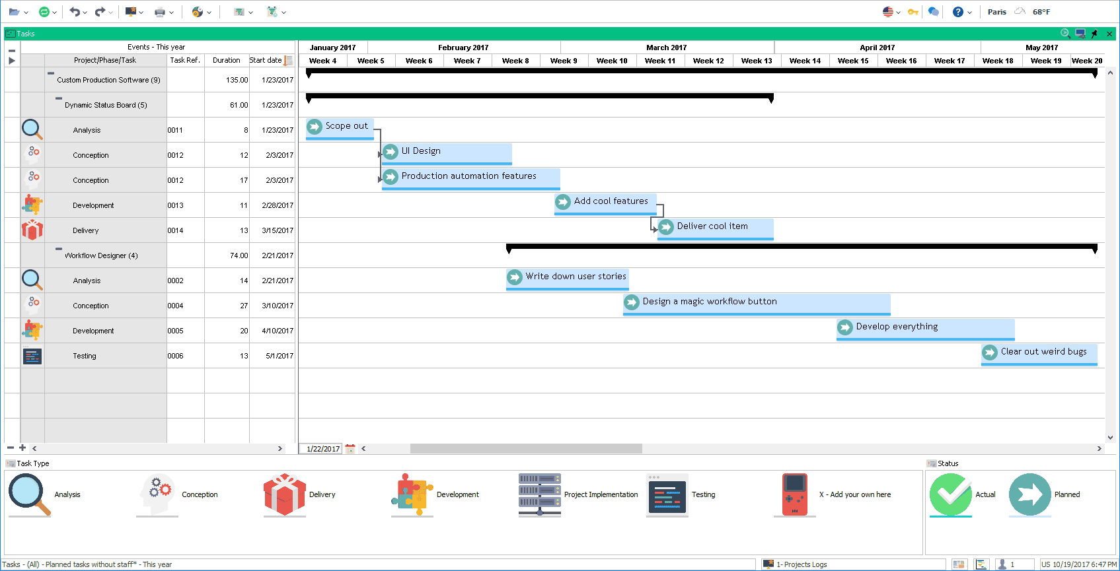This screenshot has width=1120, height=571.
Task: Click the Project/Phase/Task column header
Action: point(105,60)
